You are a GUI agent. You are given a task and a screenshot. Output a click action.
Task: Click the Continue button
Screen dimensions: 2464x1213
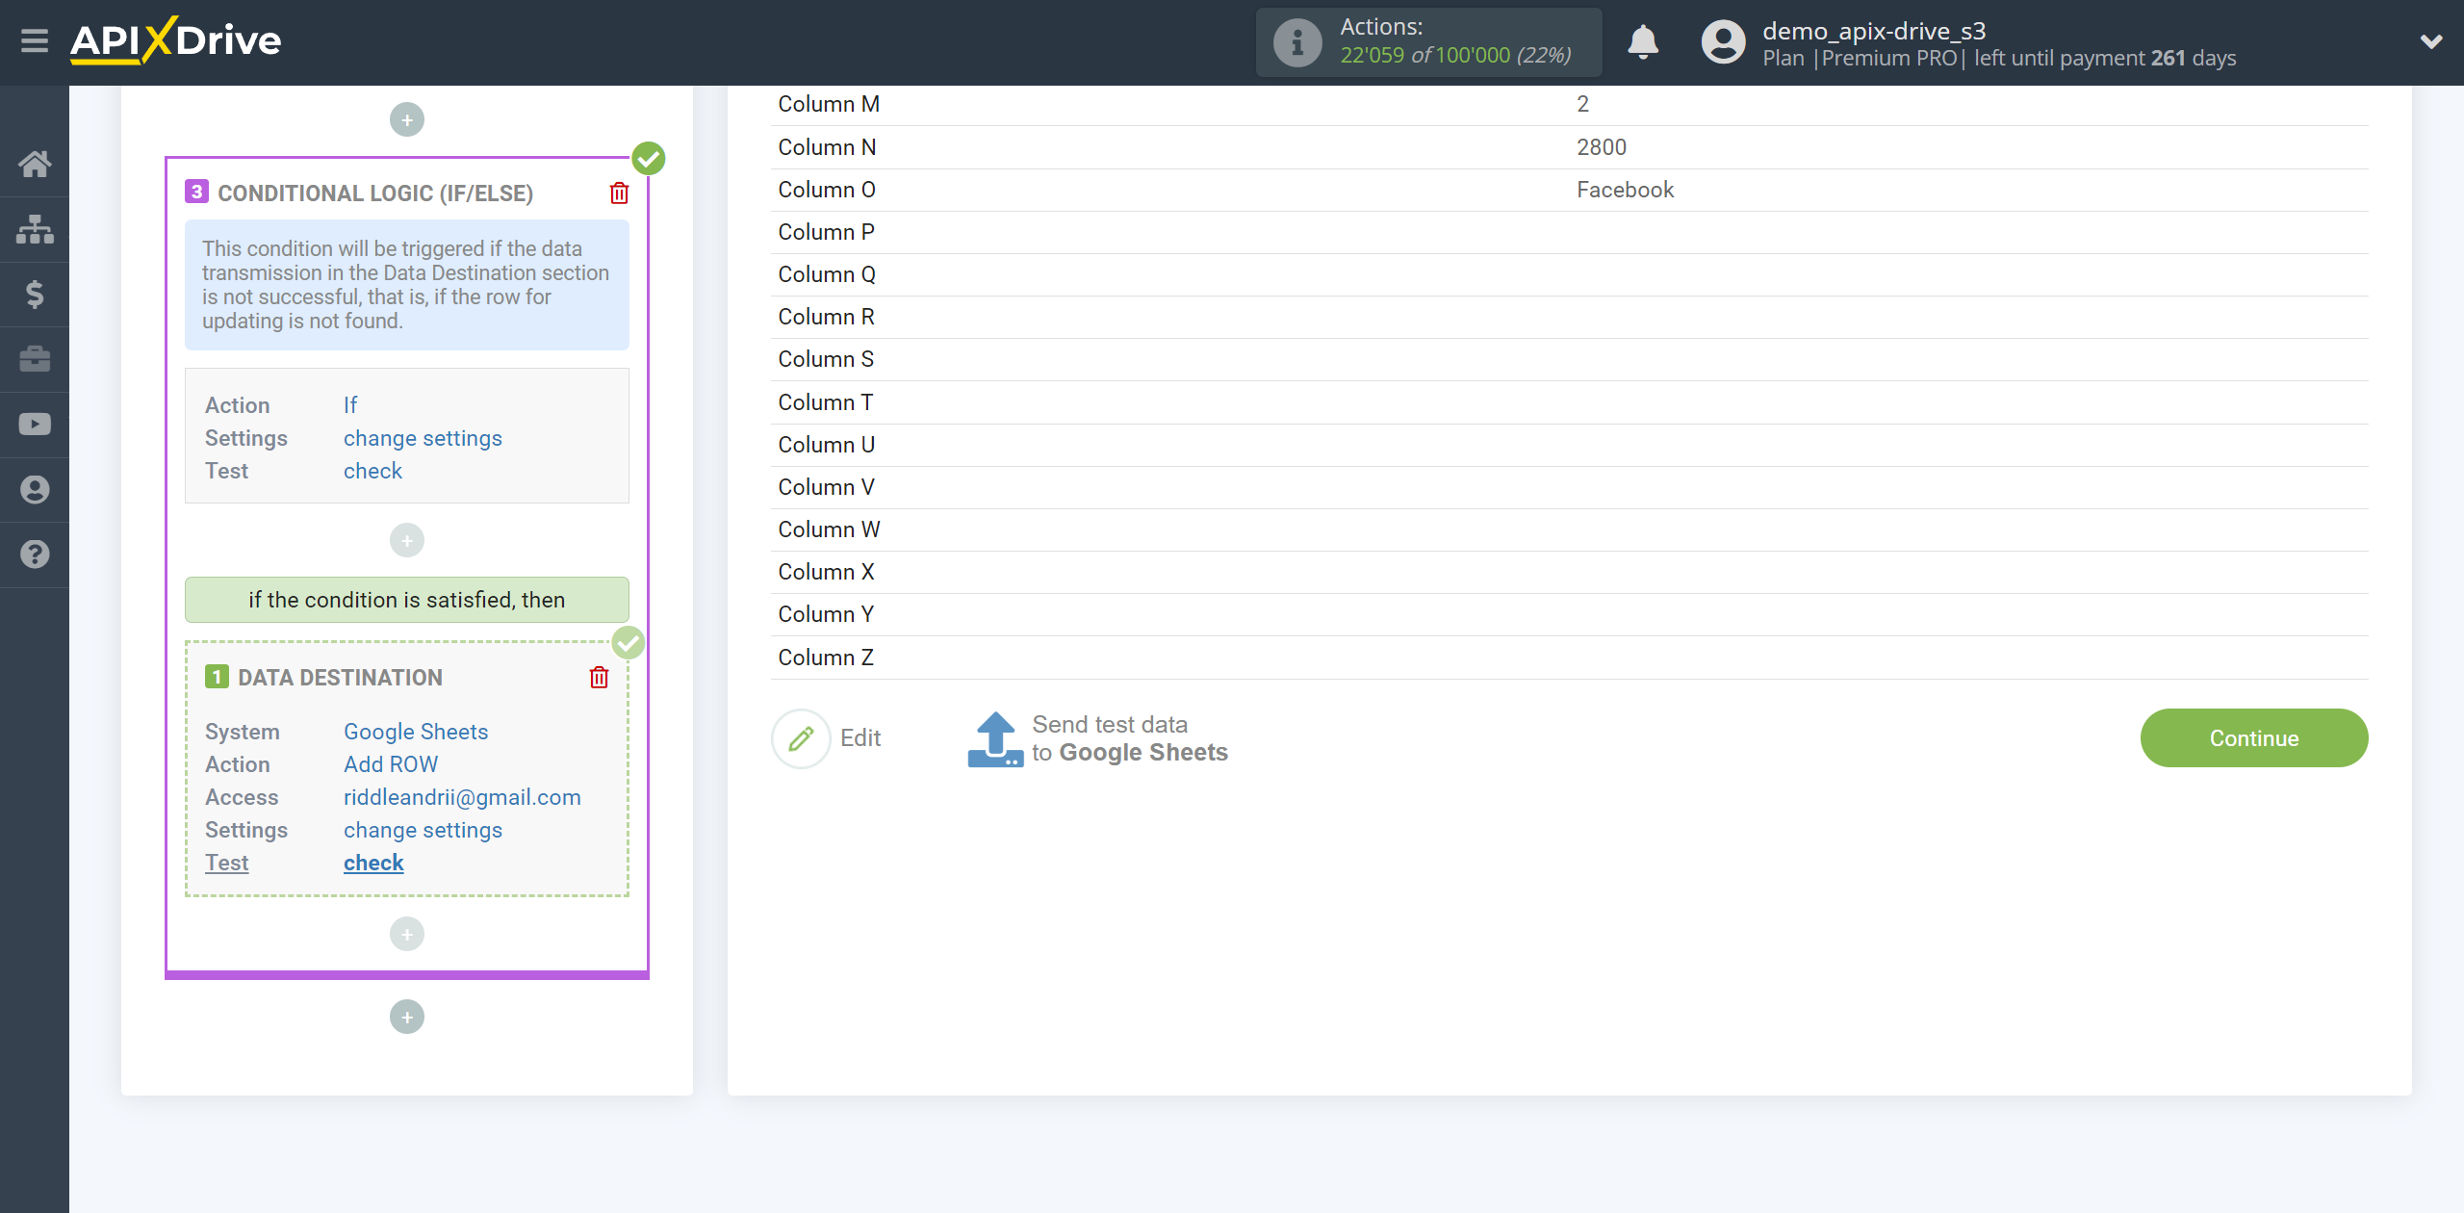pos(2254,738)
